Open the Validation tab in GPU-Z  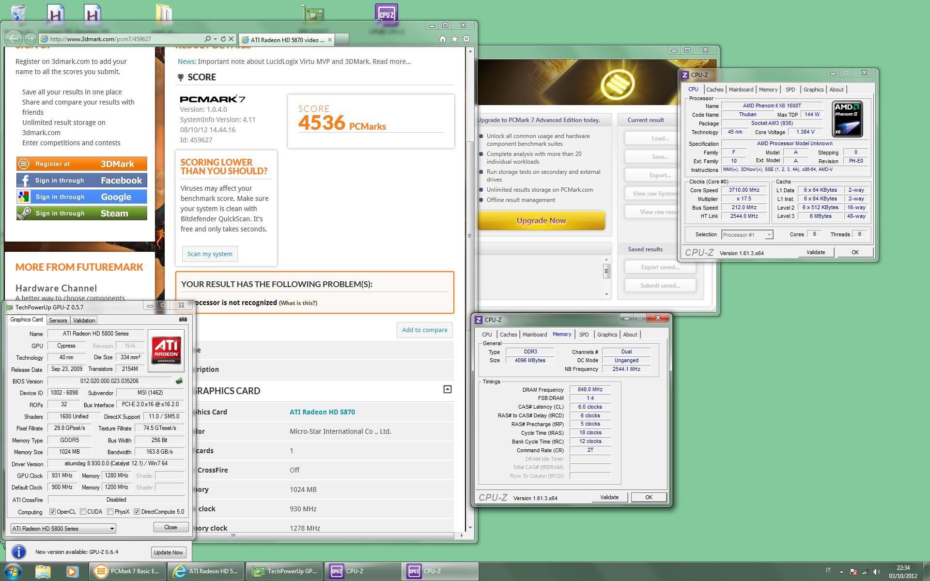click(x=84, y=321)
